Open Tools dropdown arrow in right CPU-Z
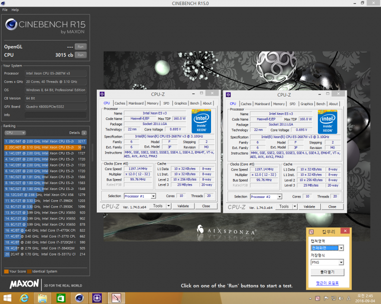 [295, 206]
